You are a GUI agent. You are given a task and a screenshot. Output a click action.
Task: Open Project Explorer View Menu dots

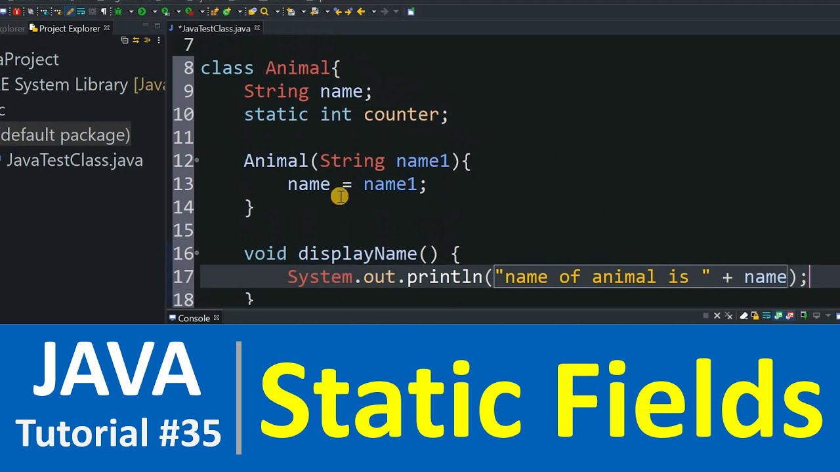coord(159,40)
